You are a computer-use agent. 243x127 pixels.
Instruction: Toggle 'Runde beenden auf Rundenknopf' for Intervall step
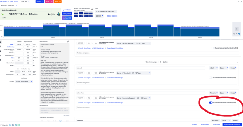click(211, 78)
